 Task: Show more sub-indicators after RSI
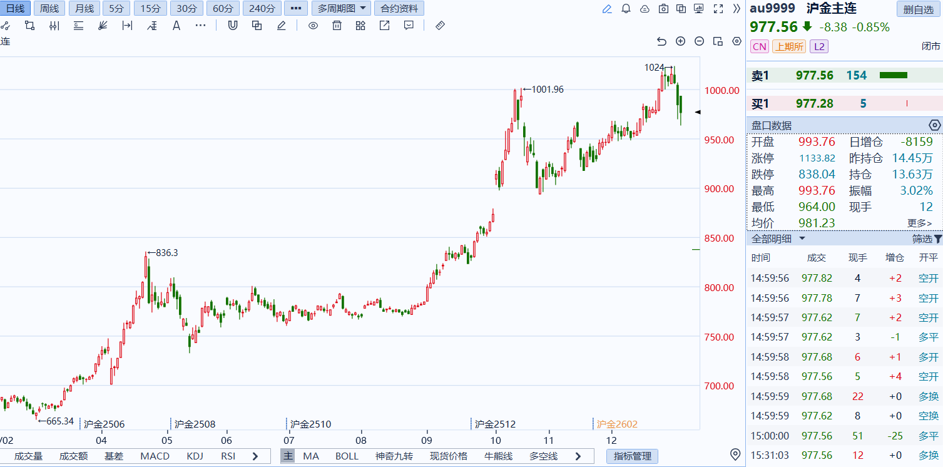pos(255,456)
